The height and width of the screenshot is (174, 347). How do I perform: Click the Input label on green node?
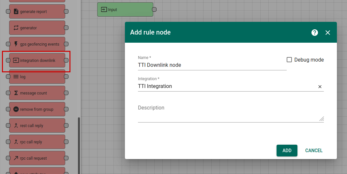[x=113, y=10]
